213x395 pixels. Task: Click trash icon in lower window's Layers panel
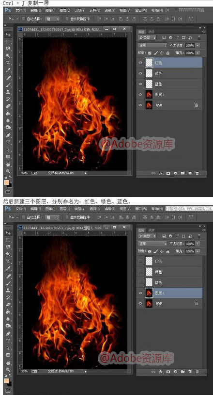pyautogui.click(x=197, y=372)
